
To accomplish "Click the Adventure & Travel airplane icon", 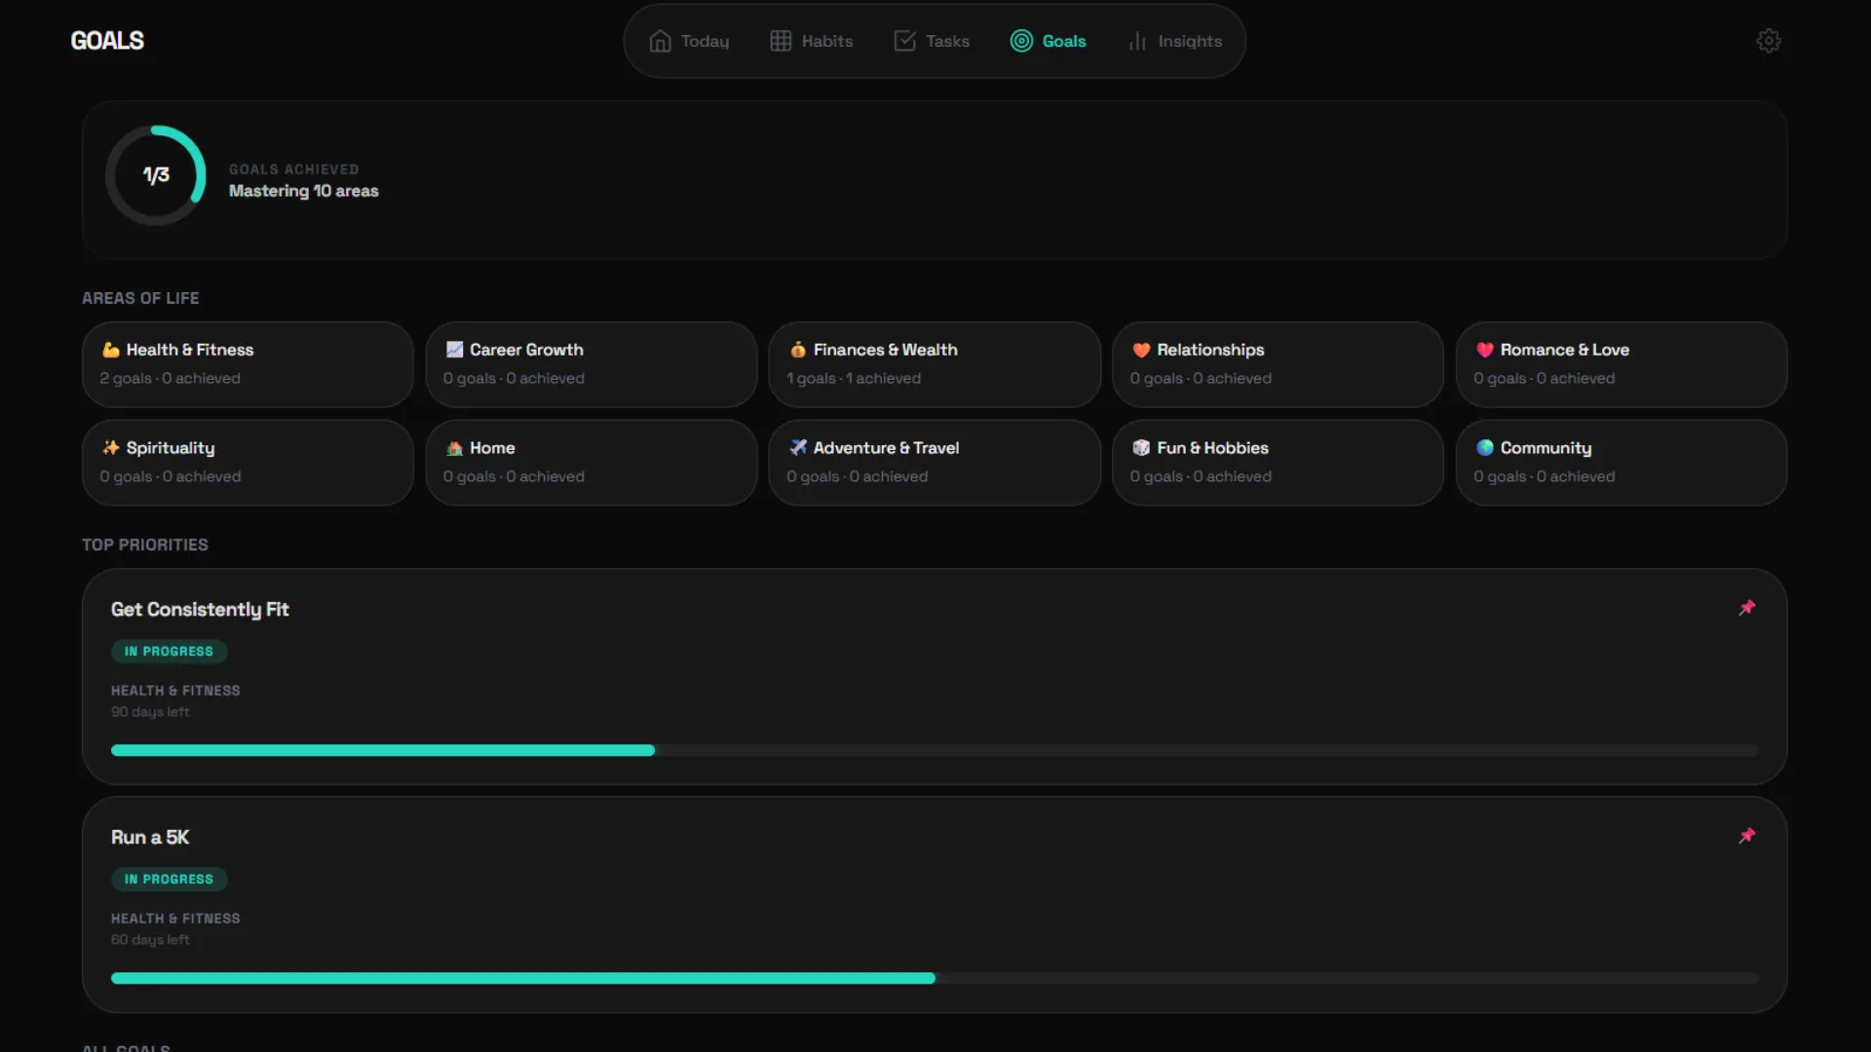I will point(798,448).
